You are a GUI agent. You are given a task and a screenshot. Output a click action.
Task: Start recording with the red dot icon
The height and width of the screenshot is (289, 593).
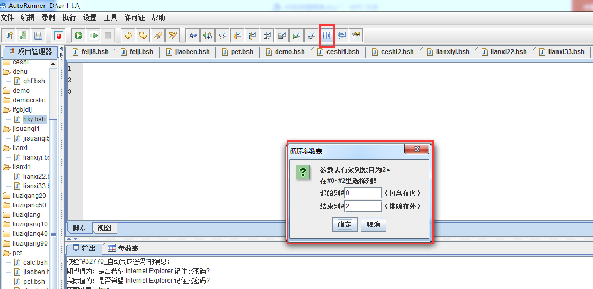pos(58,36)
